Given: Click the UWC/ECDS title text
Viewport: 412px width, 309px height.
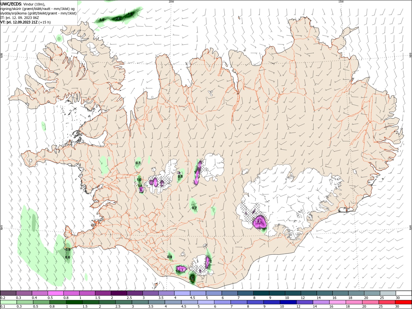Looking at the screenshot, I should (11, 4).
